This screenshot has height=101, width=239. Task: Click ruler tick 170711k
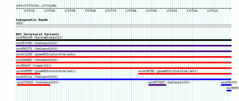(193, 11)
